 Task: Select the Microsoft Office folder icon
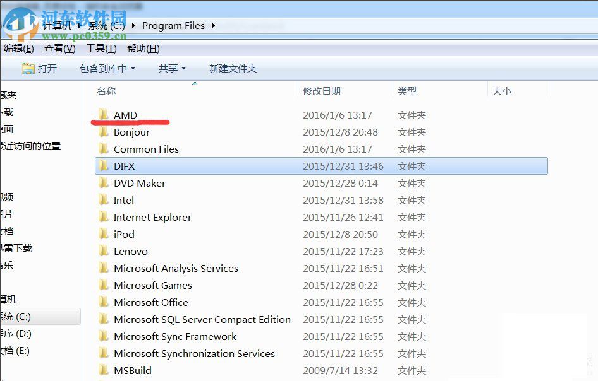pos(104,302)
